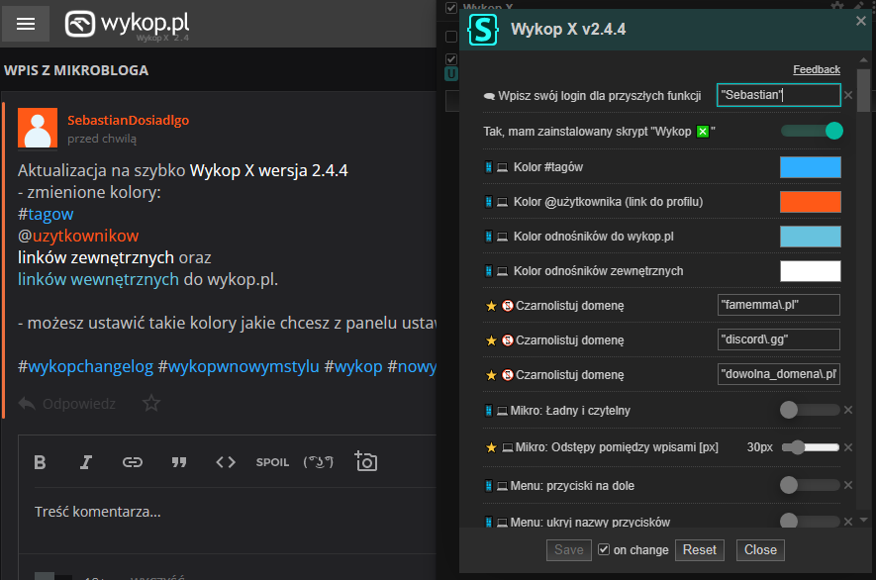Open the lenny face emoticon picker
This screenshot has height=580, width=876.
coord(319,462)
